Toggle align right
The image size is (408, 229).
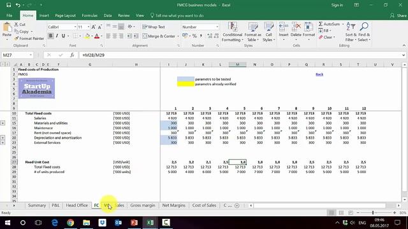coord(121,36)
